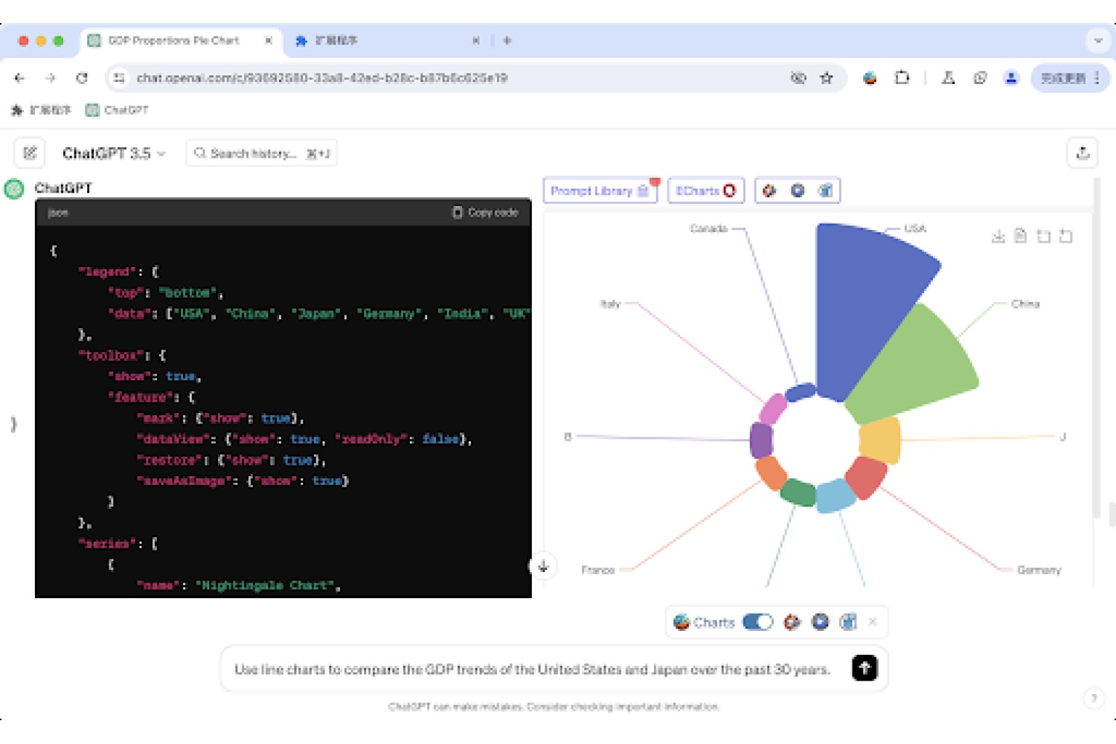
Task: Open the data view icon in chart toolbox
Action: tap(1021, 236)
